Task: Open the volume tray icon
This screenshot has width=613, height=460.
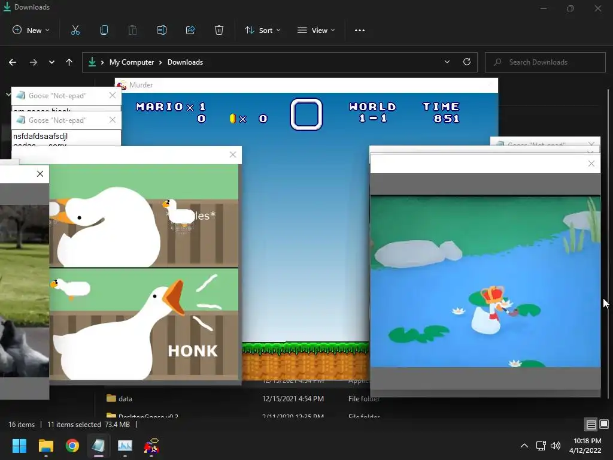Action: [x=555, y=446]
